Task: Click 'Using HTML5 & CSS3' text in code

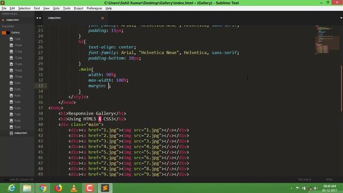Action: click(x=91, y=119)
